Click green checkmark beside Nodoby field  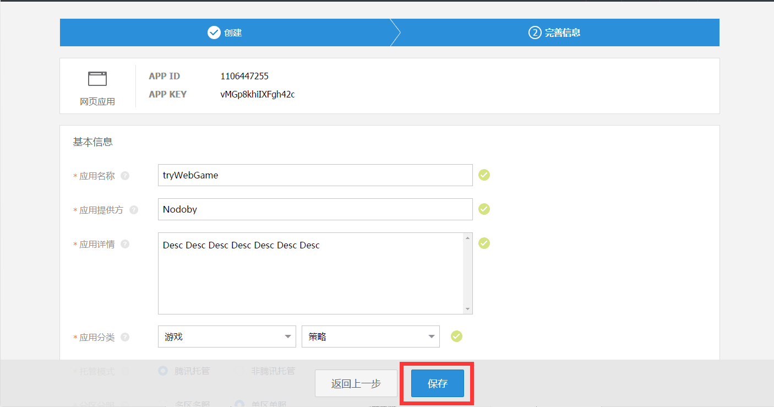coord(484,209)
